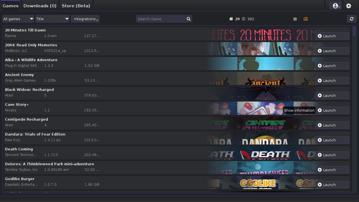This screenshot has height=202, width=359.
Task: Switch to Downloads (0) tab
Action: click(40, 6)
